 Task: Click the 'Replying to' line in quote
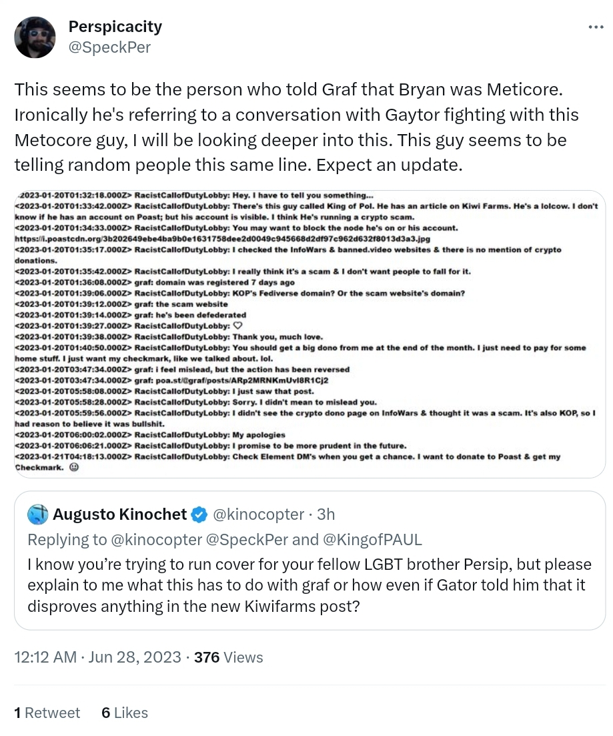[x=224, y=539]
